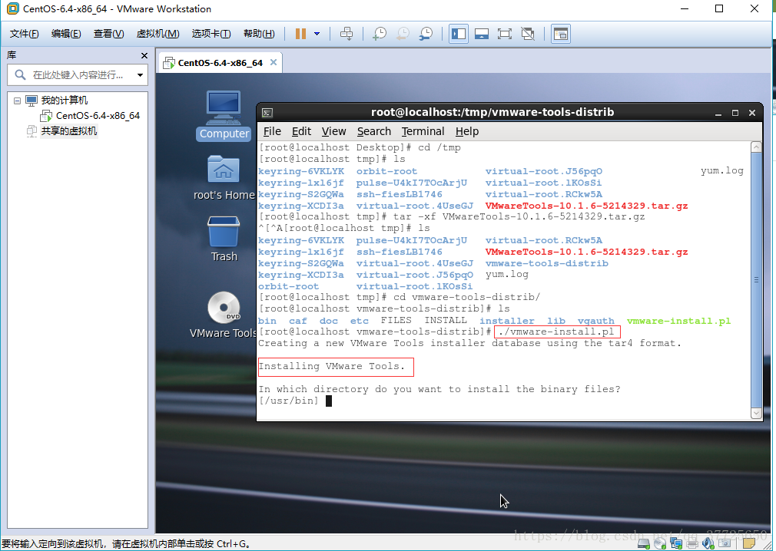Click the vmware-tools-distrib directory name in listing

[x=547, y=263]
